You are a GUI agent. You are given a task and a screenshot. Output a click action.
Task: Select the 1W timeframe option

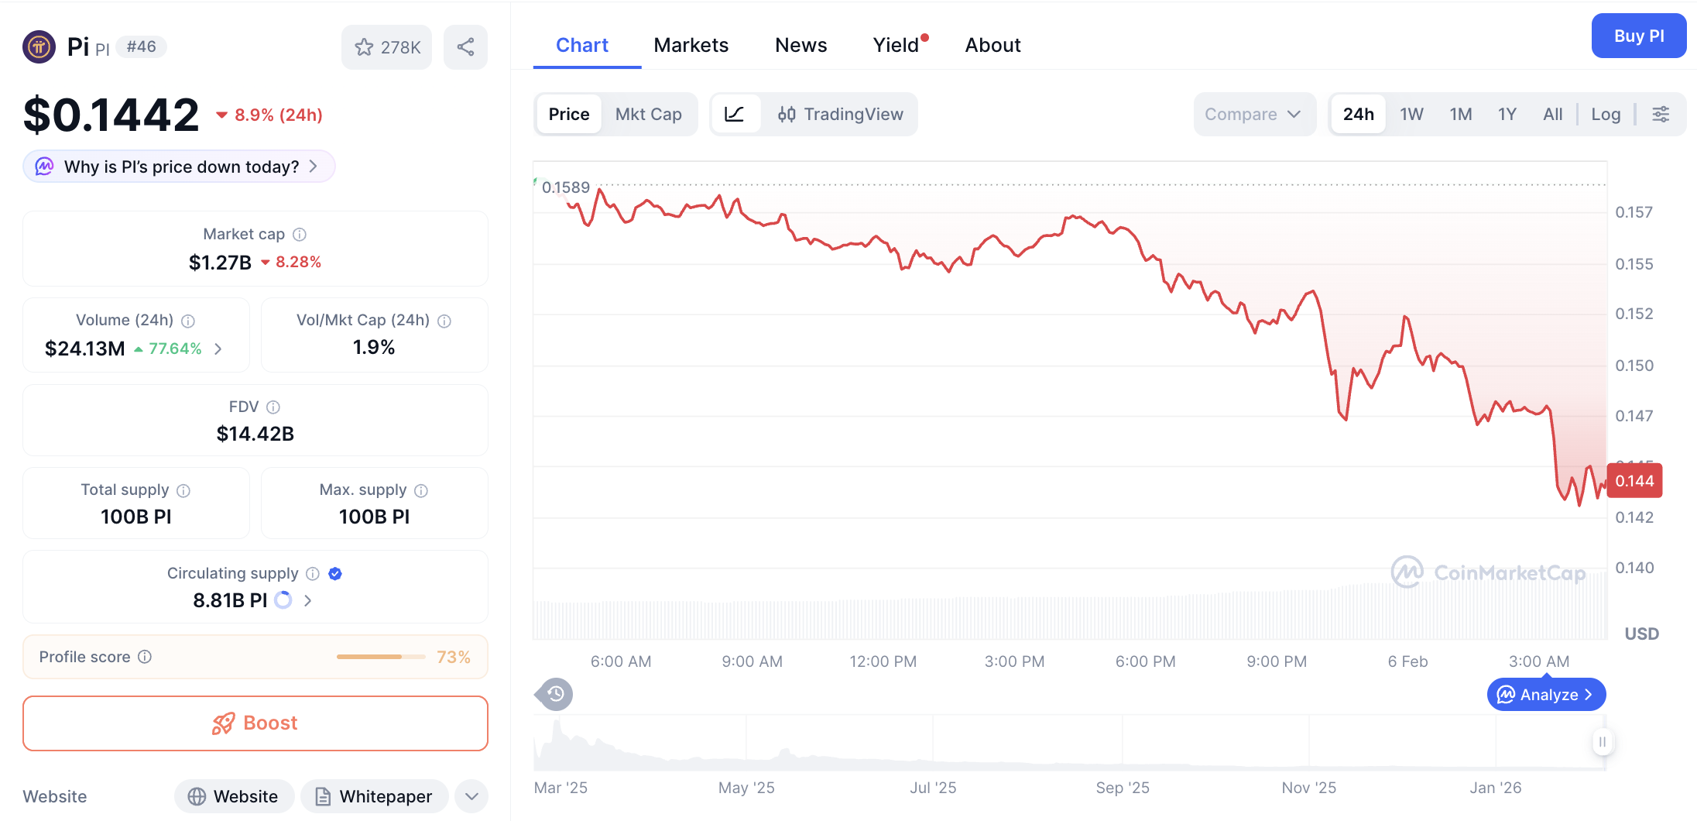(1411, 114)
